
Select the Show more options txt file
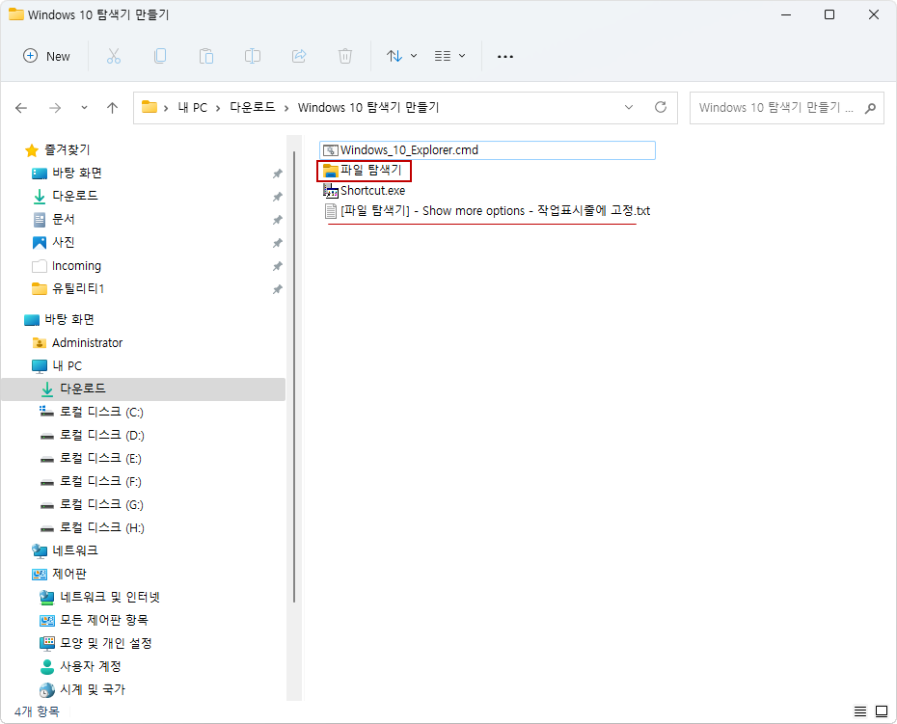coord(487,211)
